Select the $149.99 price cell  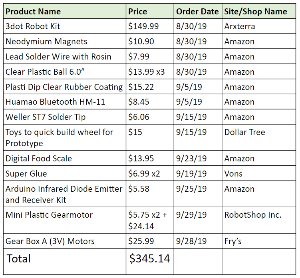click(x=150, y=26)
